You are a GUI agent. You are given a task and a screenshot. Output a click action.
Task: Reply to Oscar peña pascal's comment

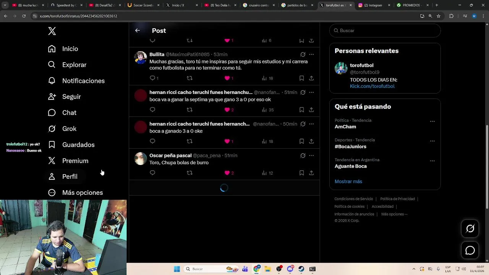(x=152, y=173)
